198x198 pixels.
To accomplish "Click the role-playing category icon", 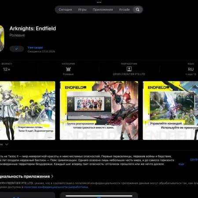I will [68, 69].
